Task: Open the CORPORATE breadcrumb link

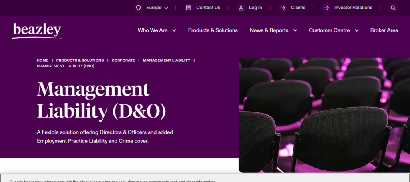Action: 123,60
